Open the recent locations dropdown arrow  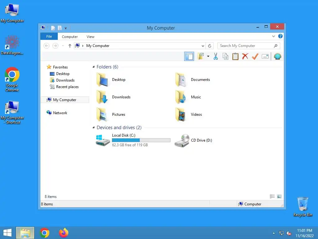[x=63, y=46]
